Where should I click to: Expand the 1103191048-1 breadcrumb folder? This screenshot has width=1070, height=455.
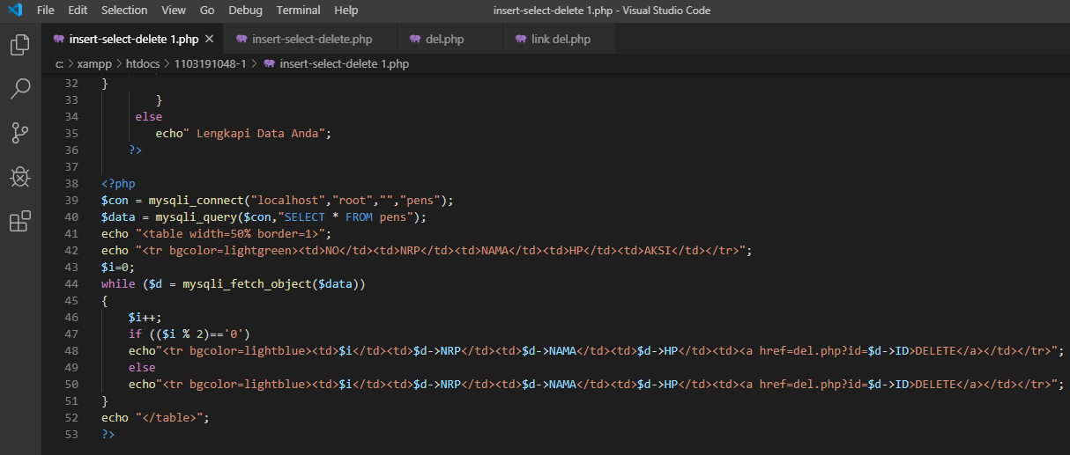tap(212, 63)
